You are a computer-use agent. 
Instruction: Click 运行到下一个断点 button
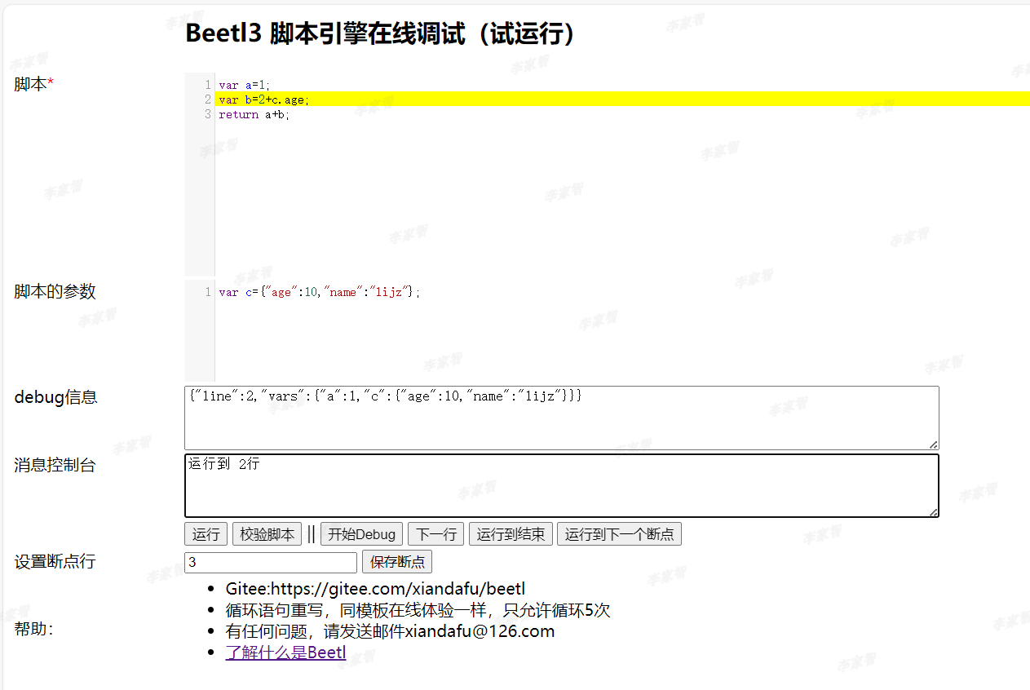(x=619, y=534)
